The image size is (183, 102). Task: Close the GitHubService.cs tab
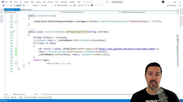coord(19,10)
